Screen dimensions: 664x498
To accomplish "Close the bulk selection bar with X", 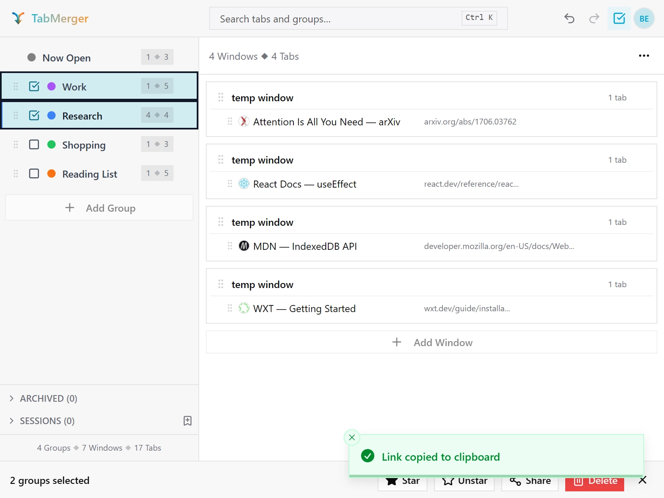I will [642, 480].
